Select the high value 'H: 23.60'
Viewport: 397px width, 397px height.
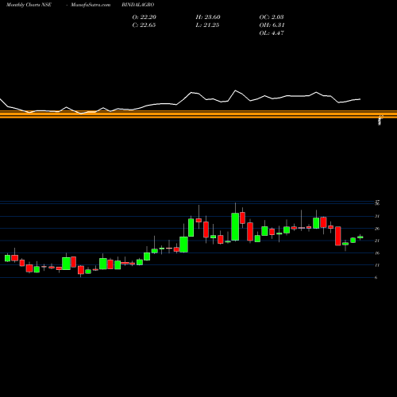(x=208, y=17)
